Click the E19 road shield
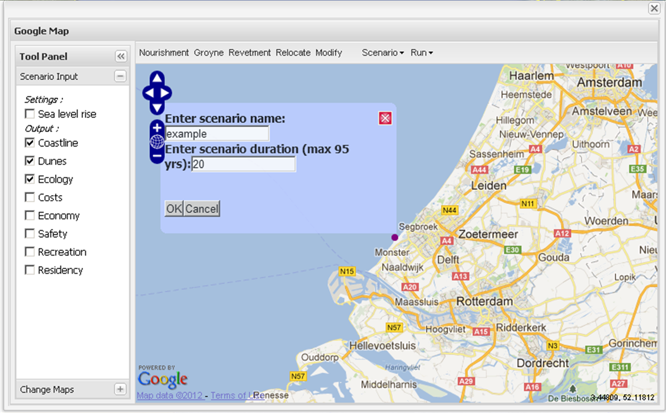Viewport: 666px width, 413px height. click(x=523, y=170)
